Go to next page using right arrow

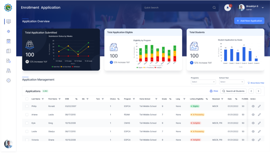coord(258,91)
